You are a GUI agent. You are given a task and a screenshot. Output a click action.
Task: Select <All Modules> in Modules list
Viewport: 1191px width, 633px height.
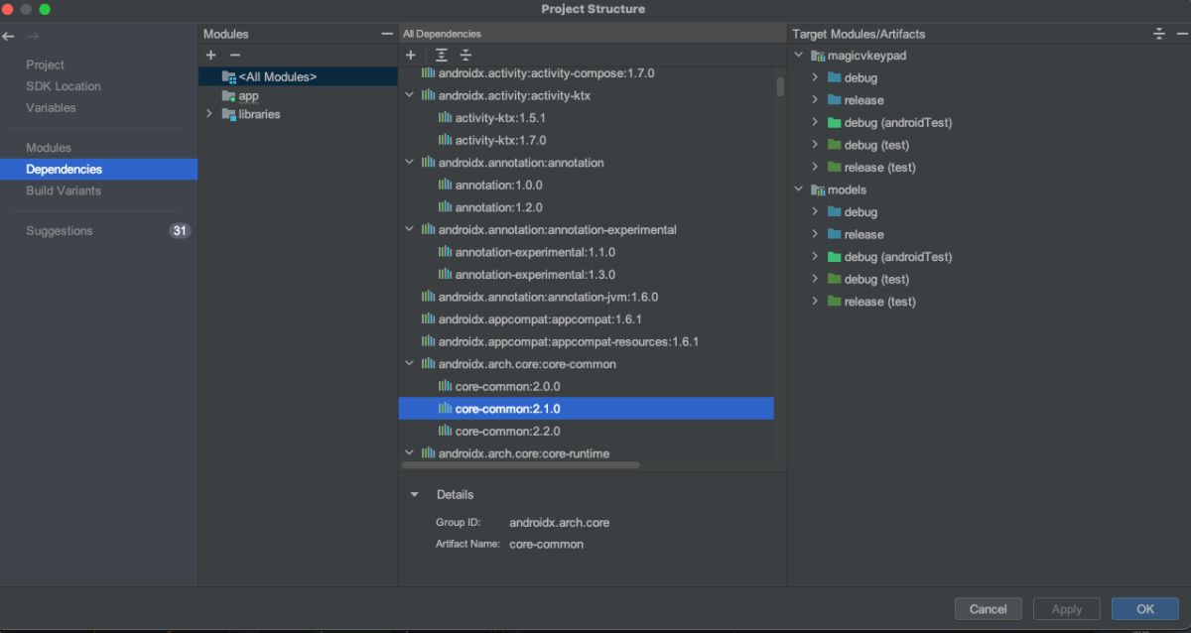click(x=298, y=76)
